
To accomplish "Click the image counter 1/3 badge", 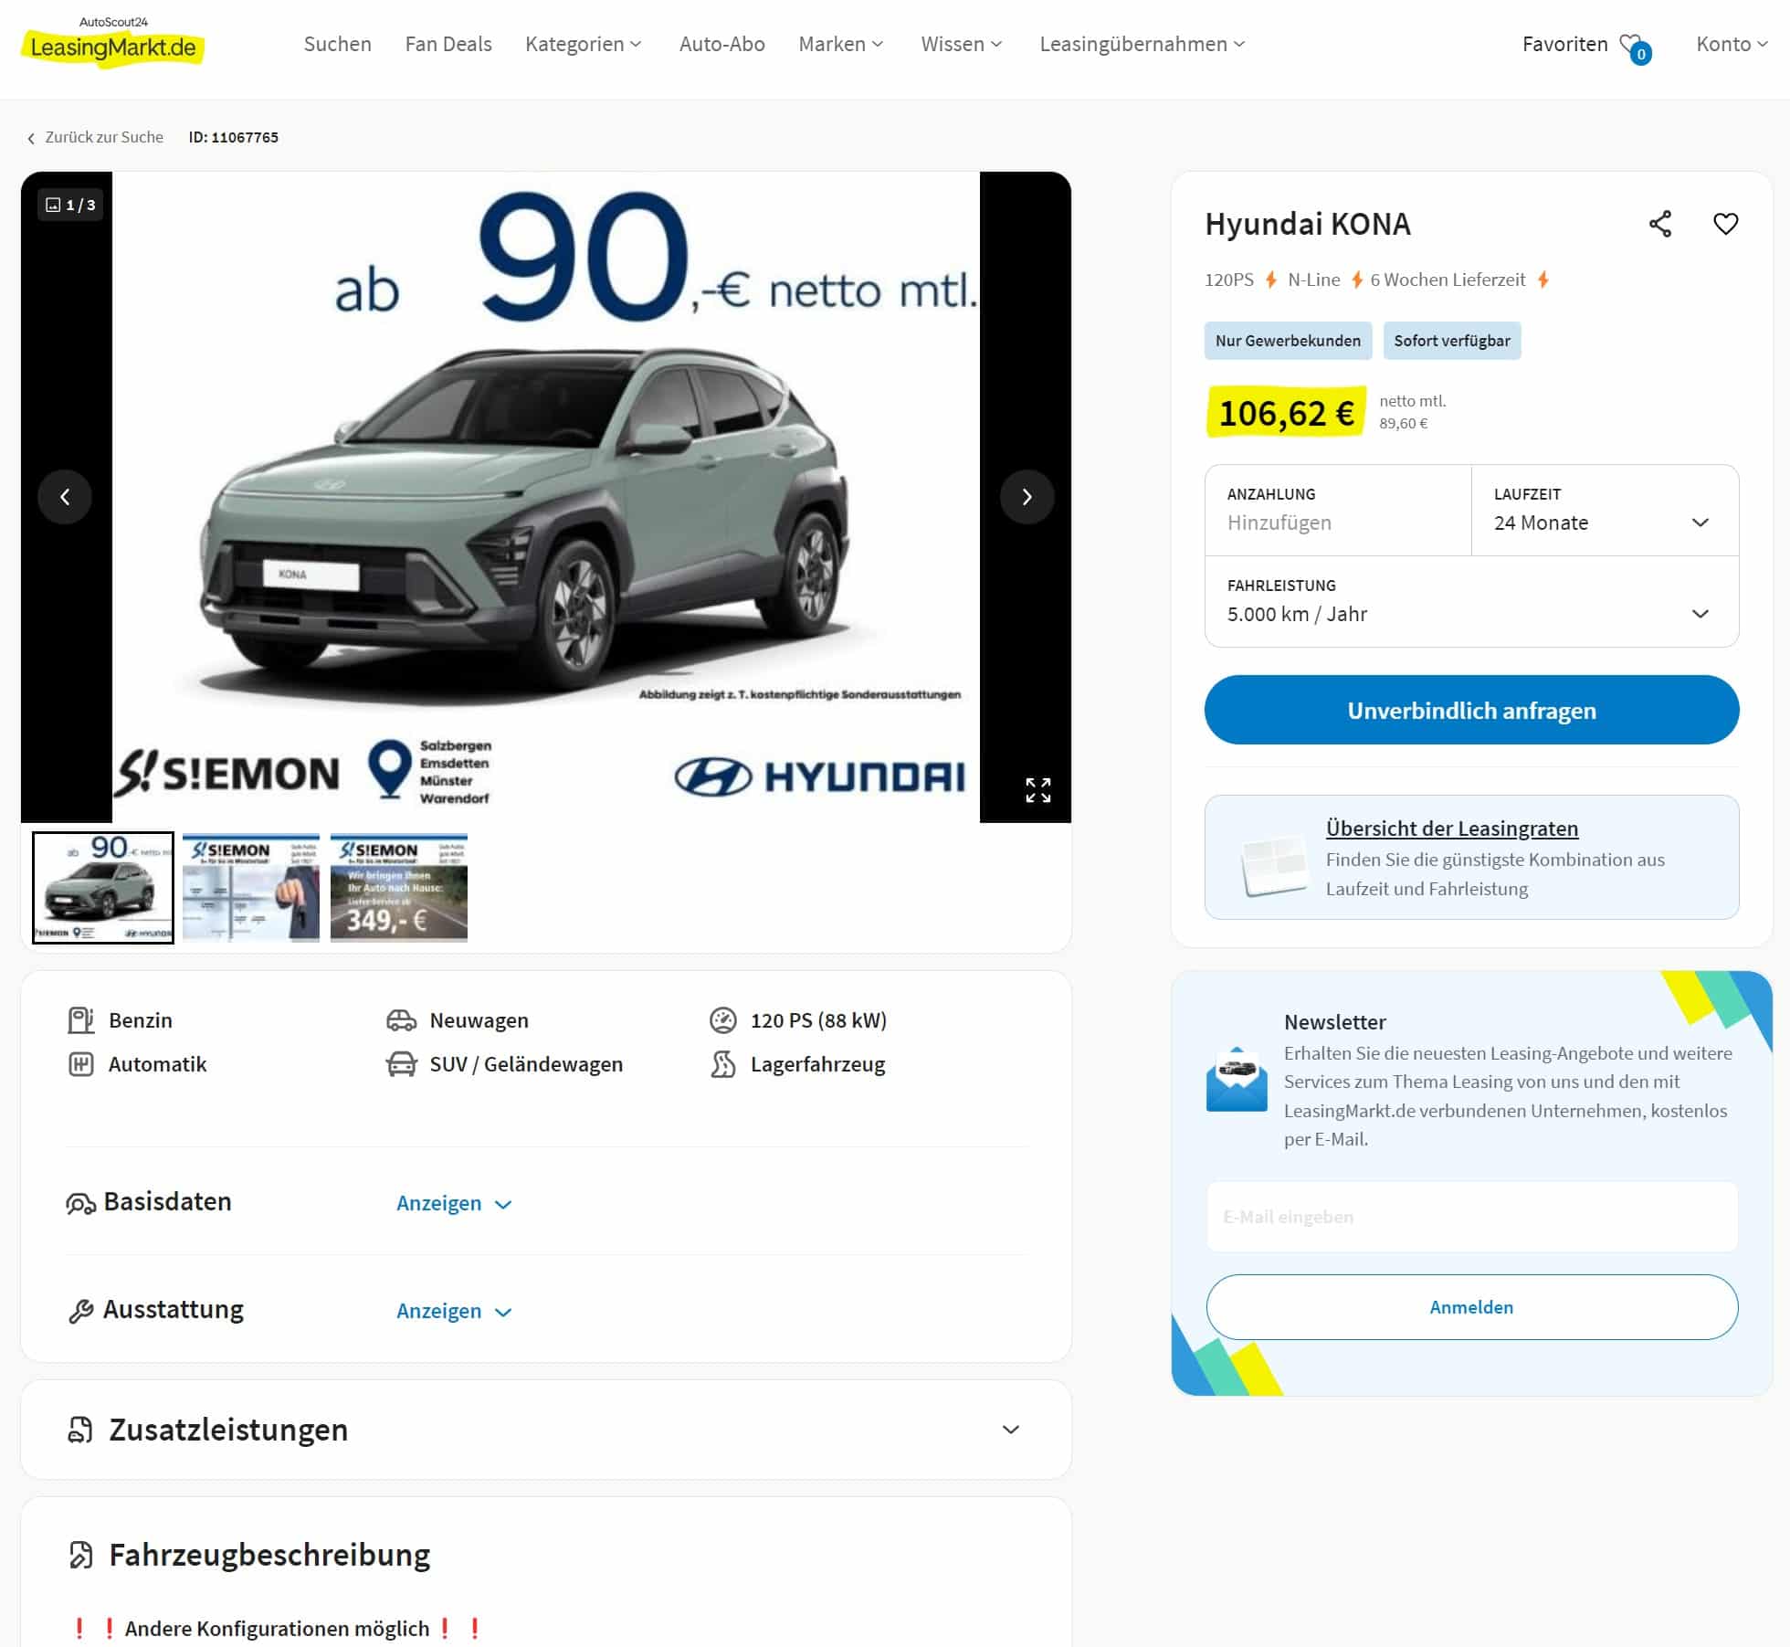I will click(70, 205).
